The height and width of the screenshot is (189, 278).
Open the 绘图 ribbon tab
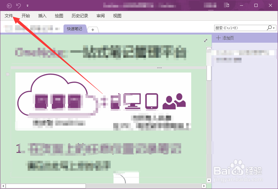(x=59, y=16)
